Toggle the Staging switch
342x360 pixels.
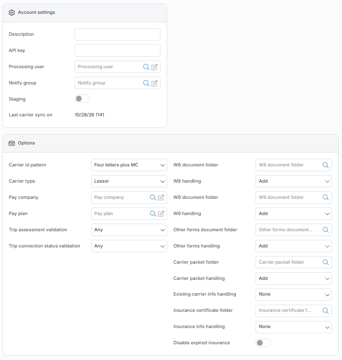pyautogui.click(x=82, y=99)
